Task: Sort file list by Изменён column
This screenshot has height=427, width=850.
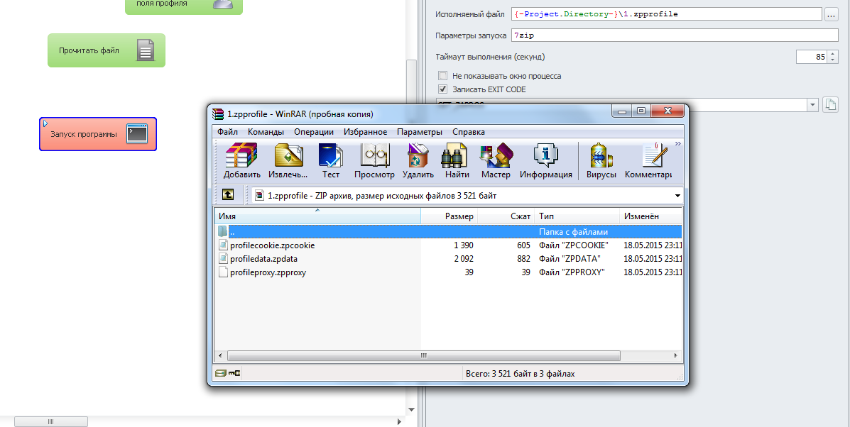Action: (650, 216)
